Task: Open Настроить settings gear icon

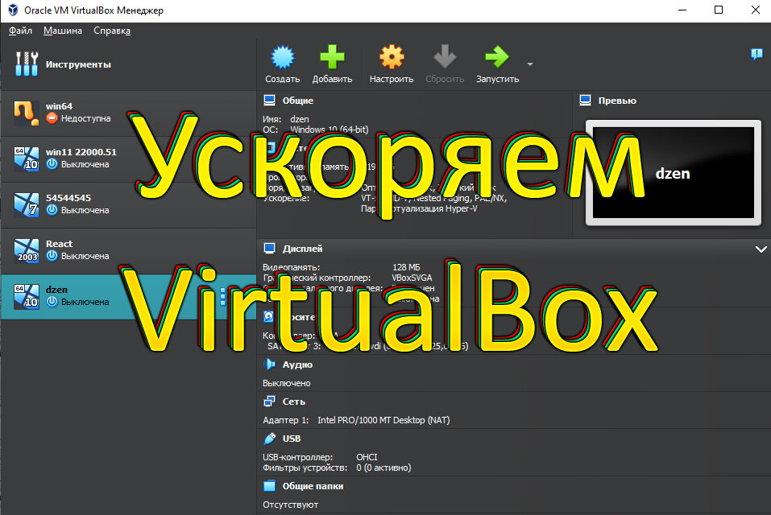Action: 392,57
